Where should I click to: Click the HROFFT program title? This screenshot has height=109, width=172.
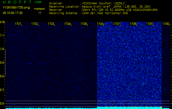tap(17, 2)
